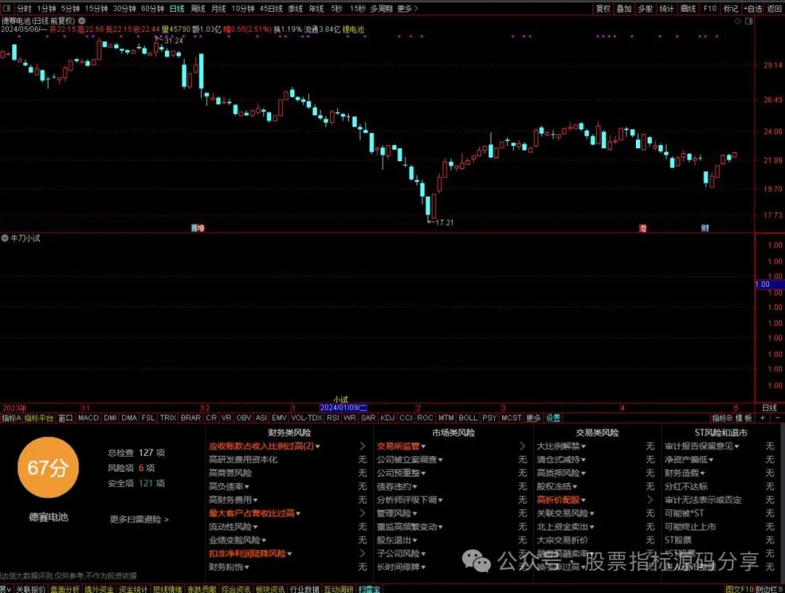Click the 返回 back button
Screen dimensions: 785x593
point(775,9)
